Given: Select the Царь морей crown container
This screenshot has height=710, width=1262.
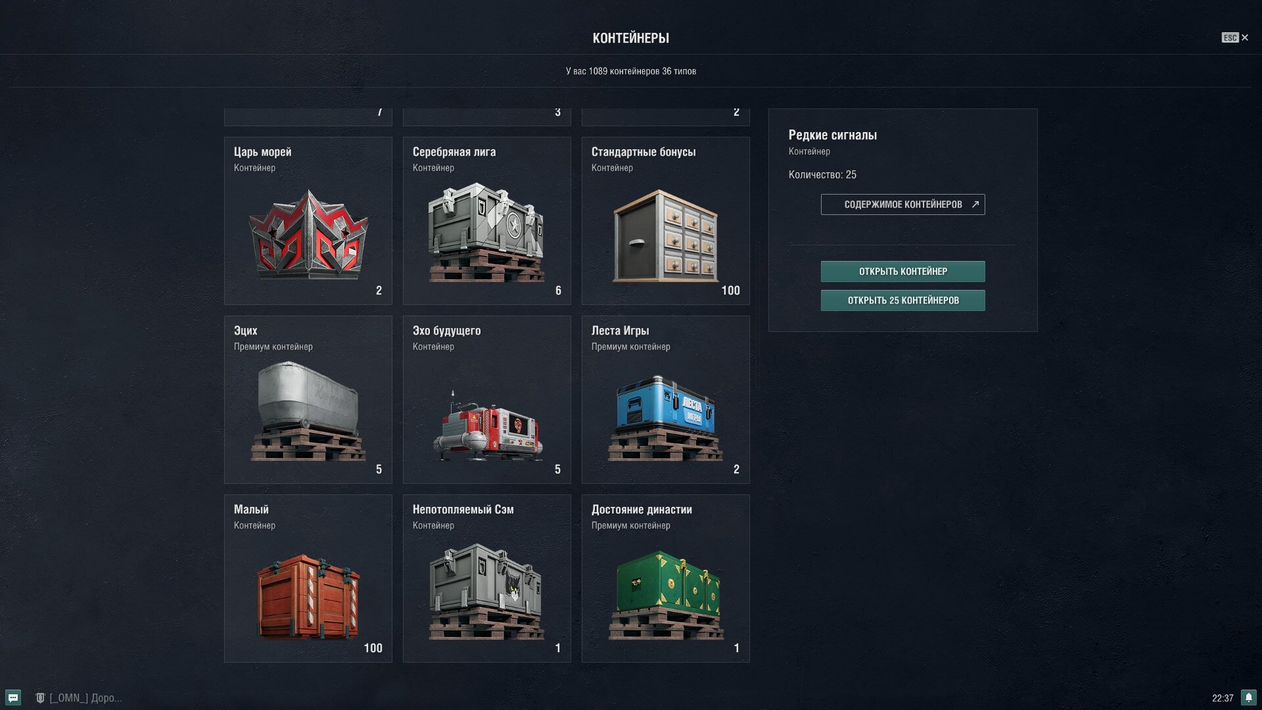Looking at the screenshot, I should pos(308,221).
